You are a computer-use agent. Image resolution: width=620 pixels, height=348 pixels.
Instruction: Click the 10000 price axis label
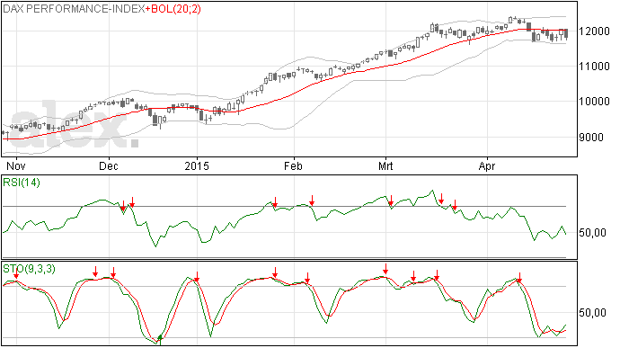pyautogui.click(x=594, y=102)
